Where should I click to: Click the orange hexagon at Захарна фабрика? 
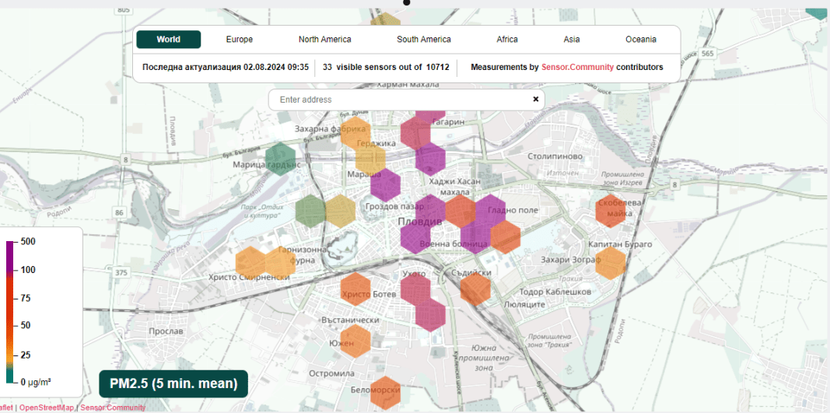tap(355, 133)
